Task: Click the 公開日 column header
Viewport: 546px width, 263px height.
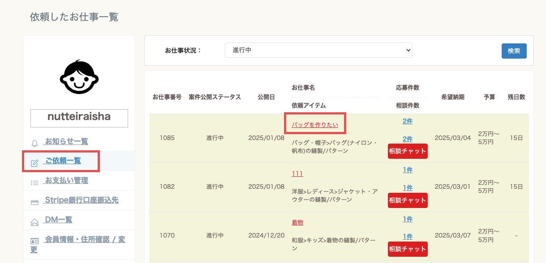Action: 267,97
